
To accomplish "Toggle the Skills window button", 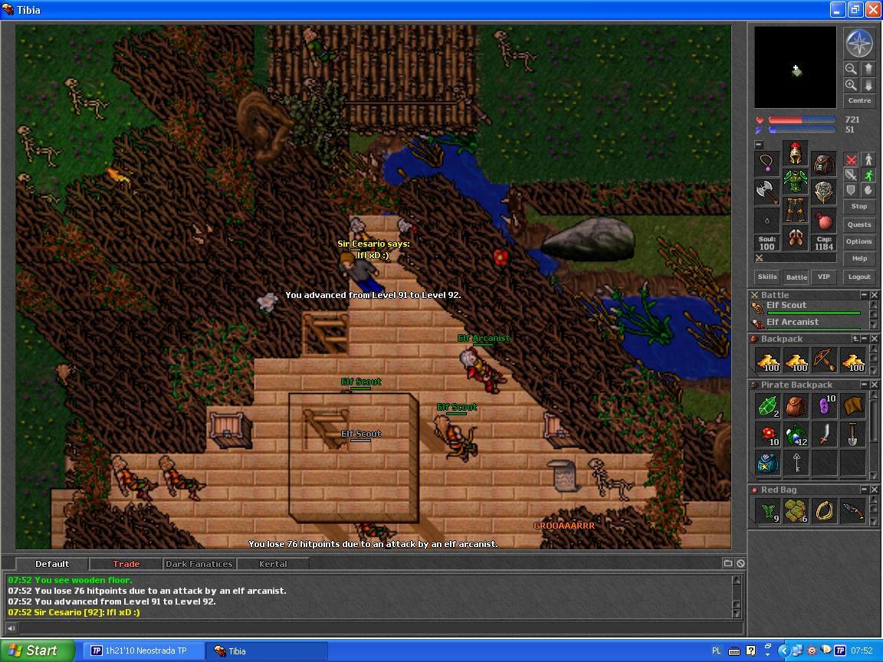I will [767, 277].
